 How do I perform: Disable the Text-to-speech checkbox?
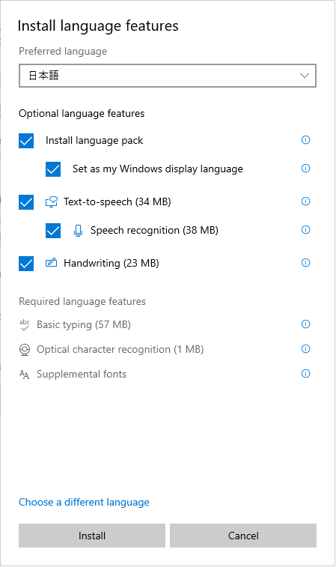pos(26,202)
